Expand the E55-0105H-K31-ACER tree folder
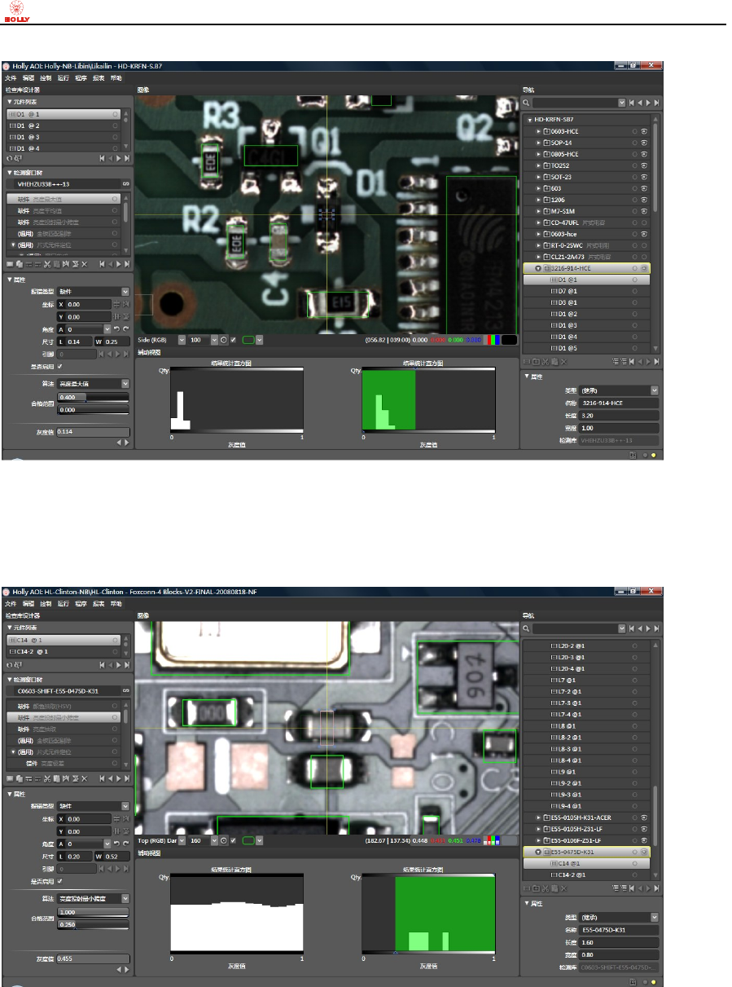Screen dimensions: 732x987 (x=537, y=817)
